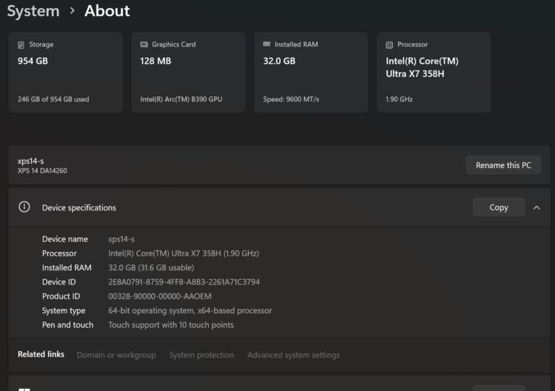Select the Device ID value 2E8A0791-8759-4FF8
Screen dimensions: 555x391
pos(184,282)
